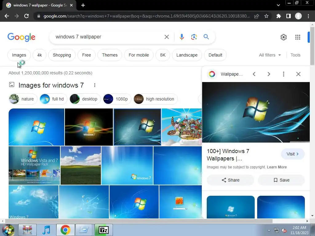Image resolution: width=315 pixels, height=236 pixels.
Task: Open the Chrome extensions puzzle icon
Action: click(278, 16)
